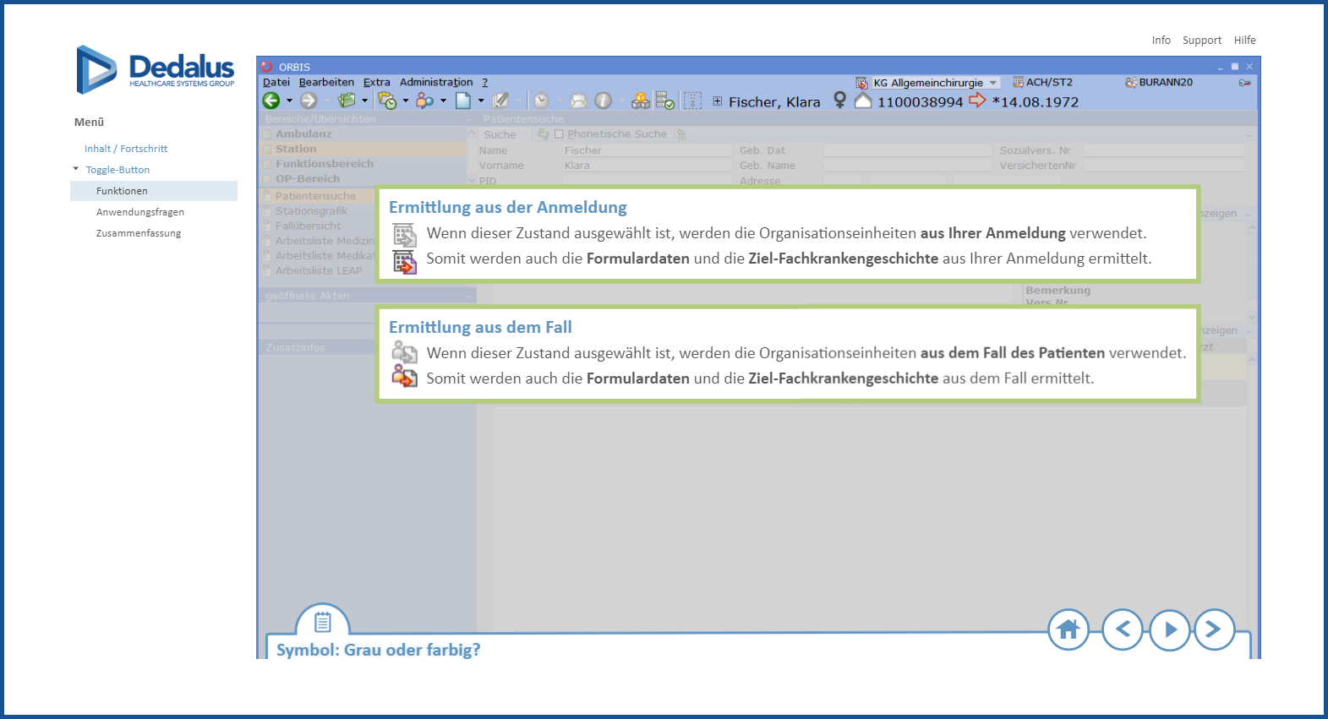Toggle the Phonetische Suche checkbox
The height and width of the screenshot is (719, 1328).
click(559, 134)
